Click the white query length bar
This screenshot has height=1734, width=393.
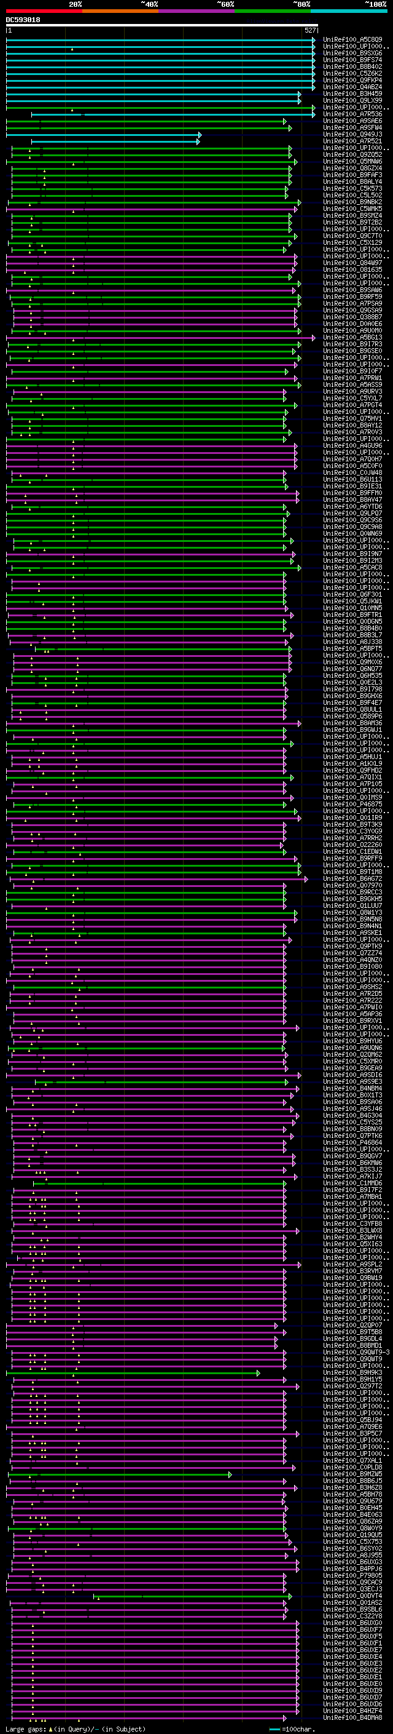pyautogui.click(x=162, y=26)
